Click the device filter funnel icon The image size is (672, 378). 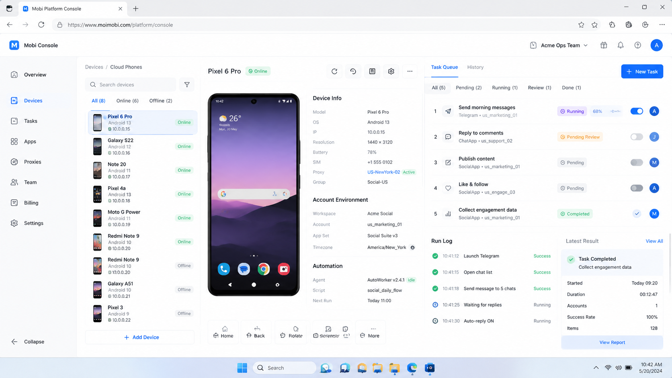click(187, 85)
